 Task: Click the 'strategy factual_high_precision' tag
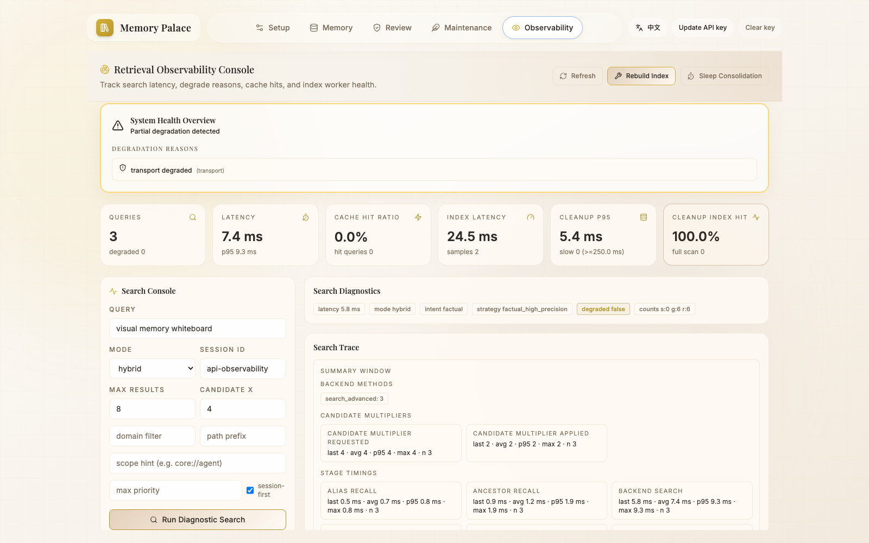pyautogui.click(x=522, y=309)
